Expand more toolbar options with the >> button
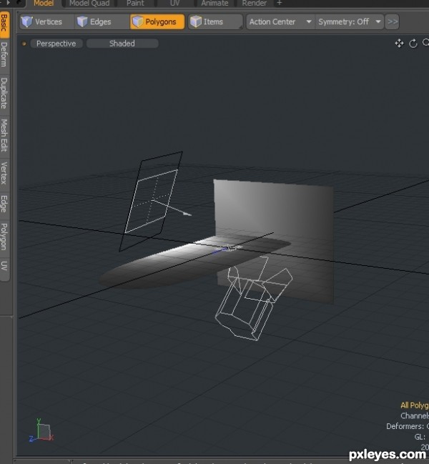This screenshot has height=464, width=429. 393,21
